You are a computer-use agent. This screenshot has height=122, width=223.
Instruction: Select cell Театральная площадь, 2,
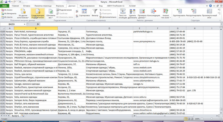point(72,51)
